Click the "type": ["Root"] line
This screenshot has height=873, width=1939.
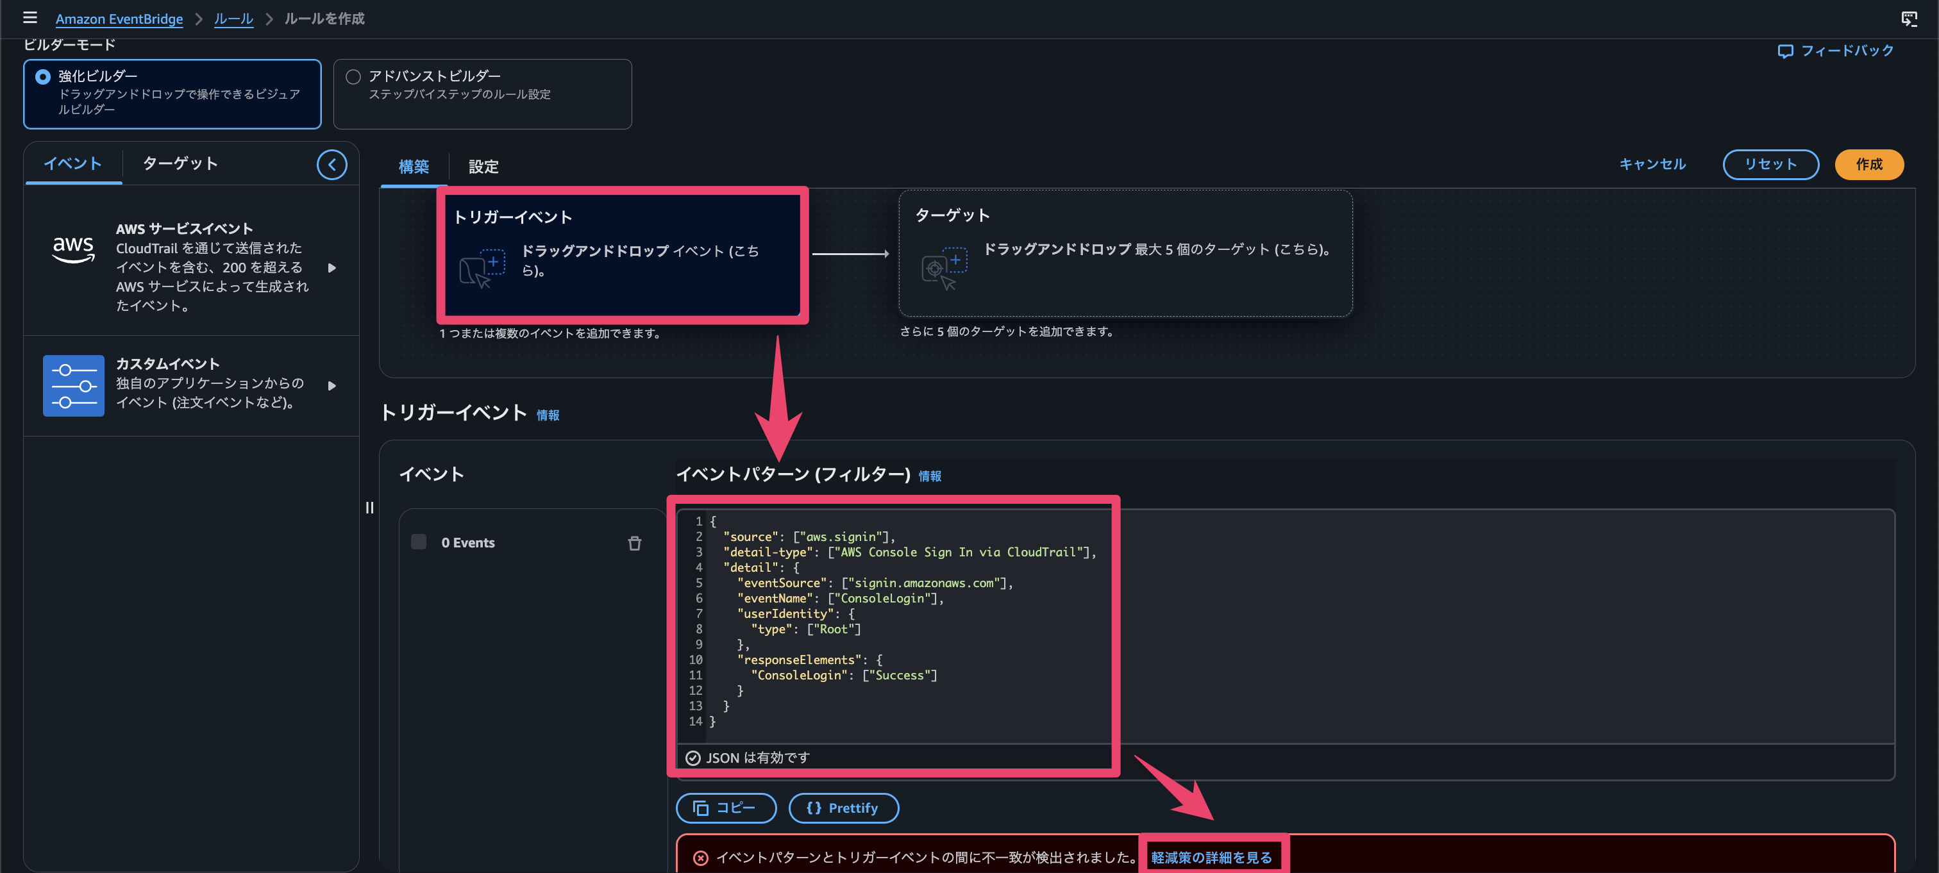tap(805, 629)
